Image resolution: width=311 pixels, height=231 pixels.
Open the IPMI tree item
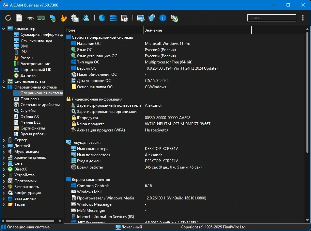click(x=21, y=52)
